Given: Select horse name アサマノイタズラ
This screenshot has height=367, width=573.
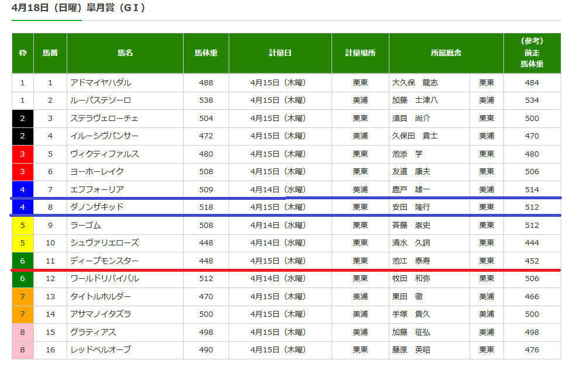Looking at the screenshot, I should pos(101,314).
